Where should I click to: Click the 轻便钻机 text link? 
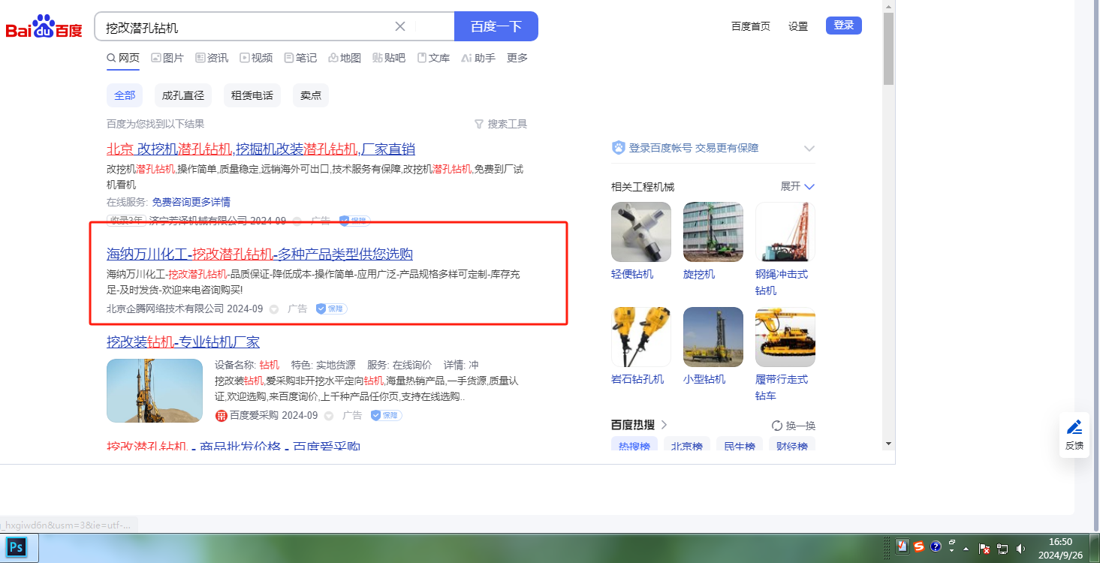coord(632,274)
